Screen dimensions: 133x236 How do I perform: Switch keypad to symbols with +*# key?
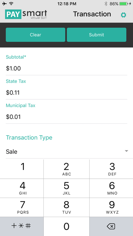(x=22, y=227)
